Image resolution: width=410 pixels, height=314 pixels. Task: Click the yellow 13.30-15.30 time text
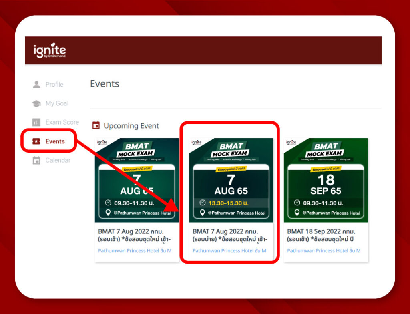(229, 203)
